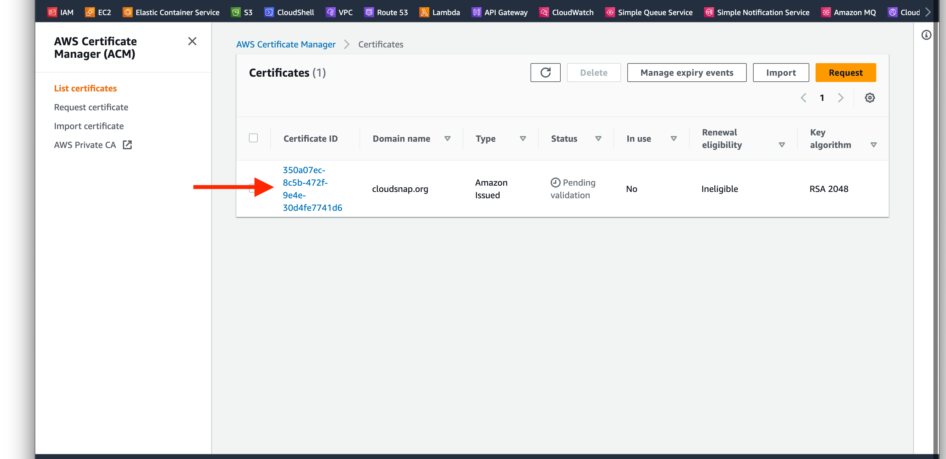This screenshot has height=459, width=946.
Task: Click AWS Private CA external link icon
Action: 127,145
